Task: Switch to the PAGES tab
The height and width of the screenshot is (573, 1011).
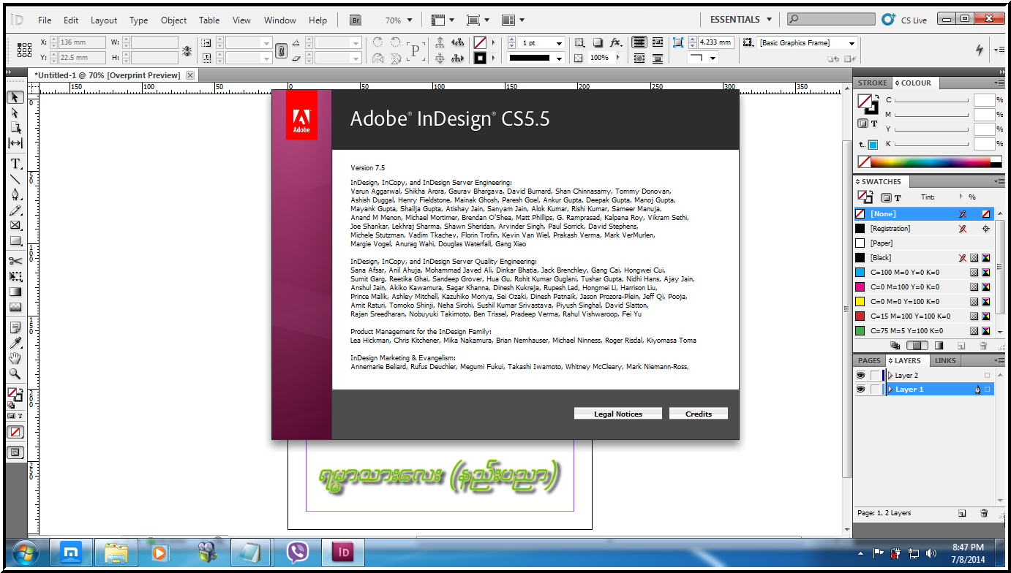Action: coord(869,360)
